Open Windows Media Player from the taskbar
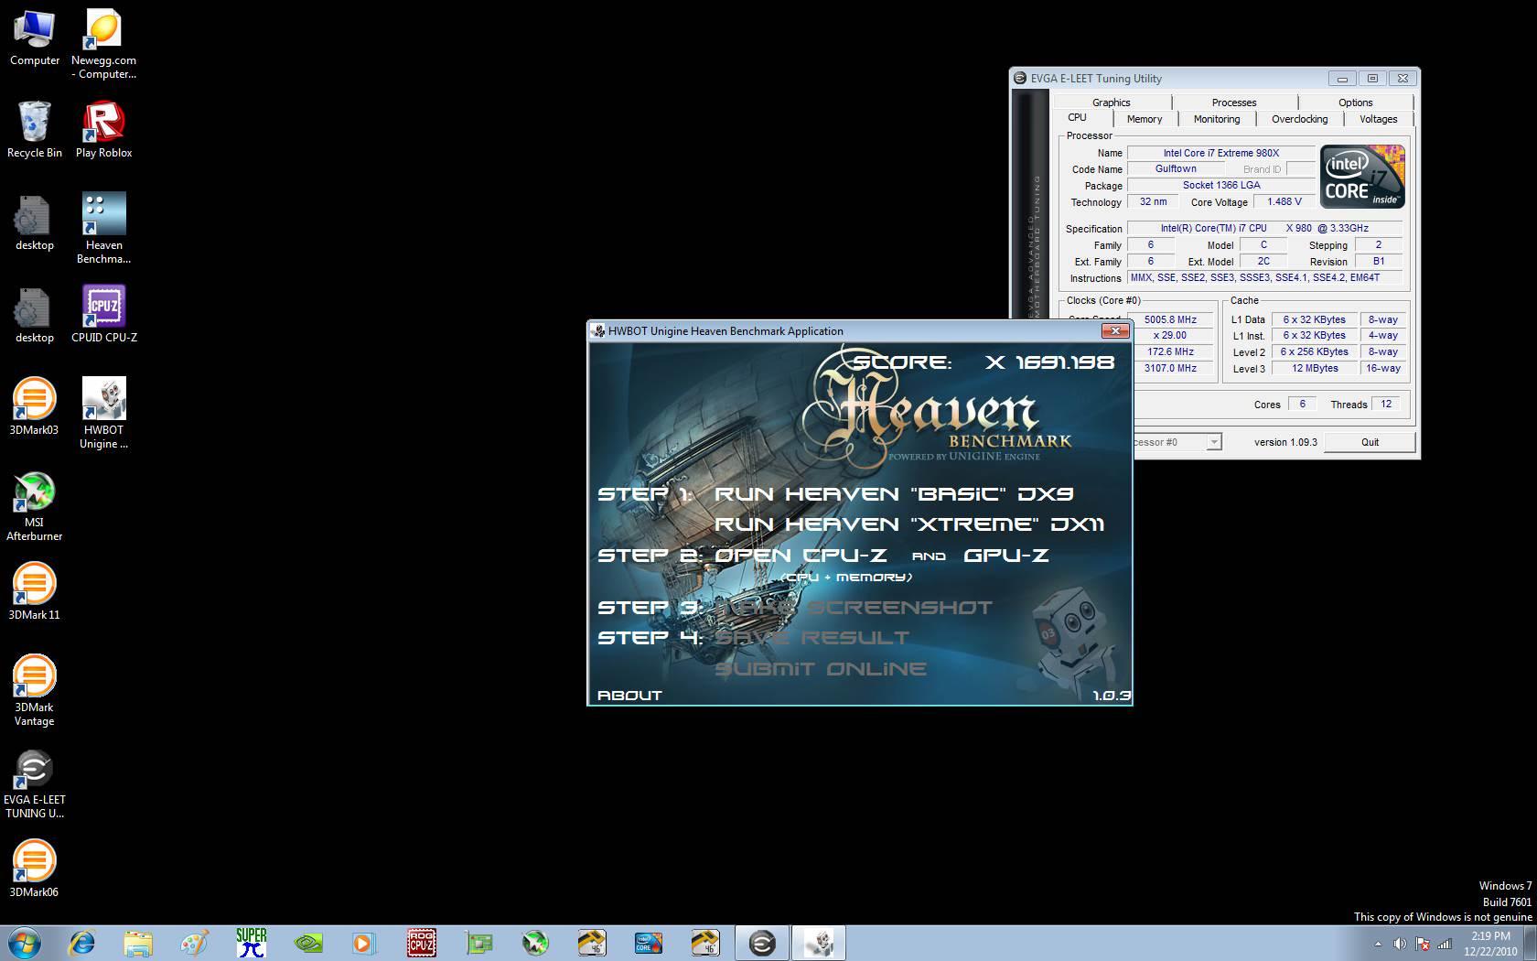Viewport: 1537px width, 961px height. 364,943
